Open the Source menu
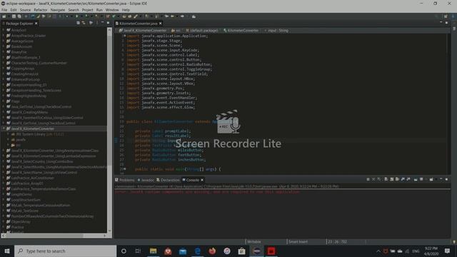457x257 pixels. [25, 10]
